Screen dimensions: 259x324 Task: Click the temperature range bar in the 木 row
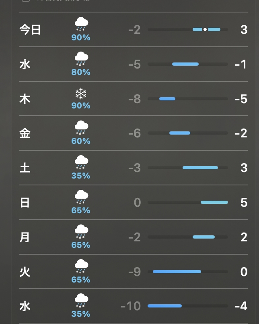click(x=167, y=99)
